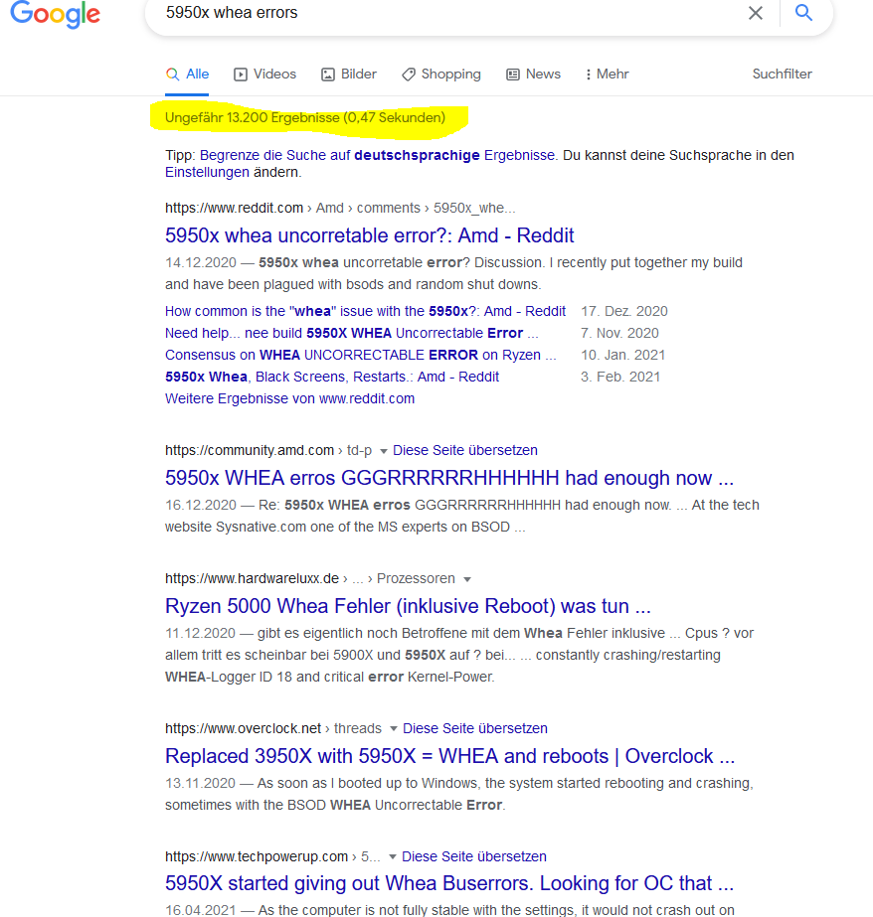Expand the dropdown arrow beside hardwareluxx.de Prozessoren
873x917 pixels.
(x=467, y=579)
